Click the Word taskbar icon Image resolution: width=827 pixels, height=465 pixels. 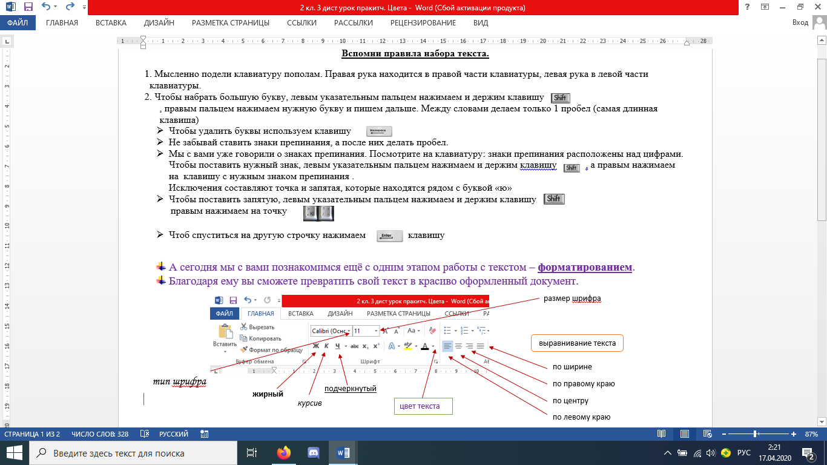pyautogui.click(x=343, y=453)
